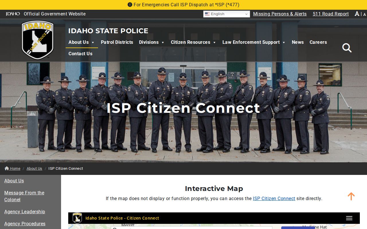
Task: Open About Us in the sidebar
Action: (x=14, y=181)
